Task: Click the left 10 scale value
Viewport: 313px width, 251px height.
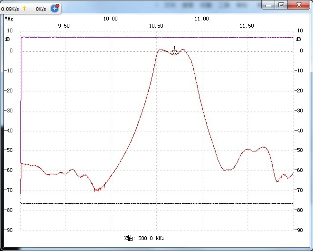Action: coord(10,30)
